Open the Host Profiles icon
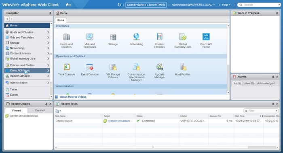 point(183,67)
